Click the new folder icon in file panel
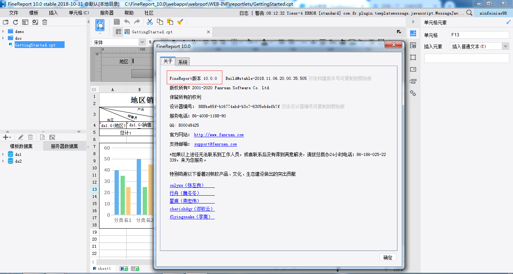513x274 pixels. coord(6,22)
